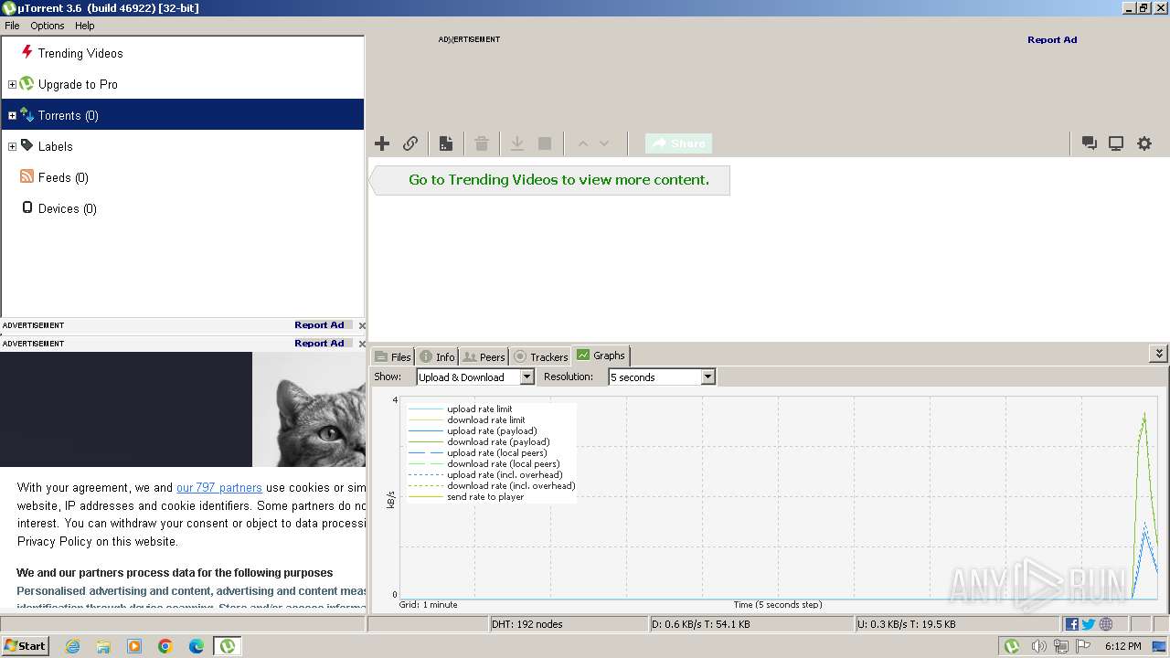Click Report Ad on the upper sidebar advertisement
The height and width of the screenshot is (658, 1170).
point(319,324)
